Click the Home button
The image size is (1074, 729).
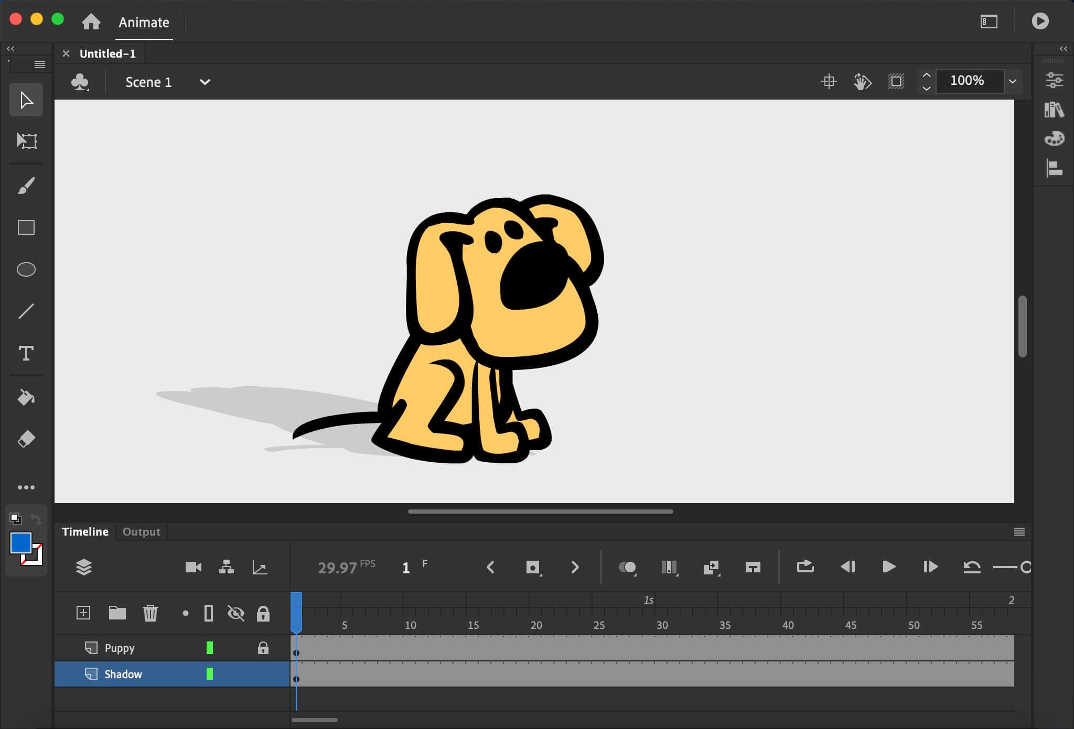pyautogui.click(x=91, y=22)
